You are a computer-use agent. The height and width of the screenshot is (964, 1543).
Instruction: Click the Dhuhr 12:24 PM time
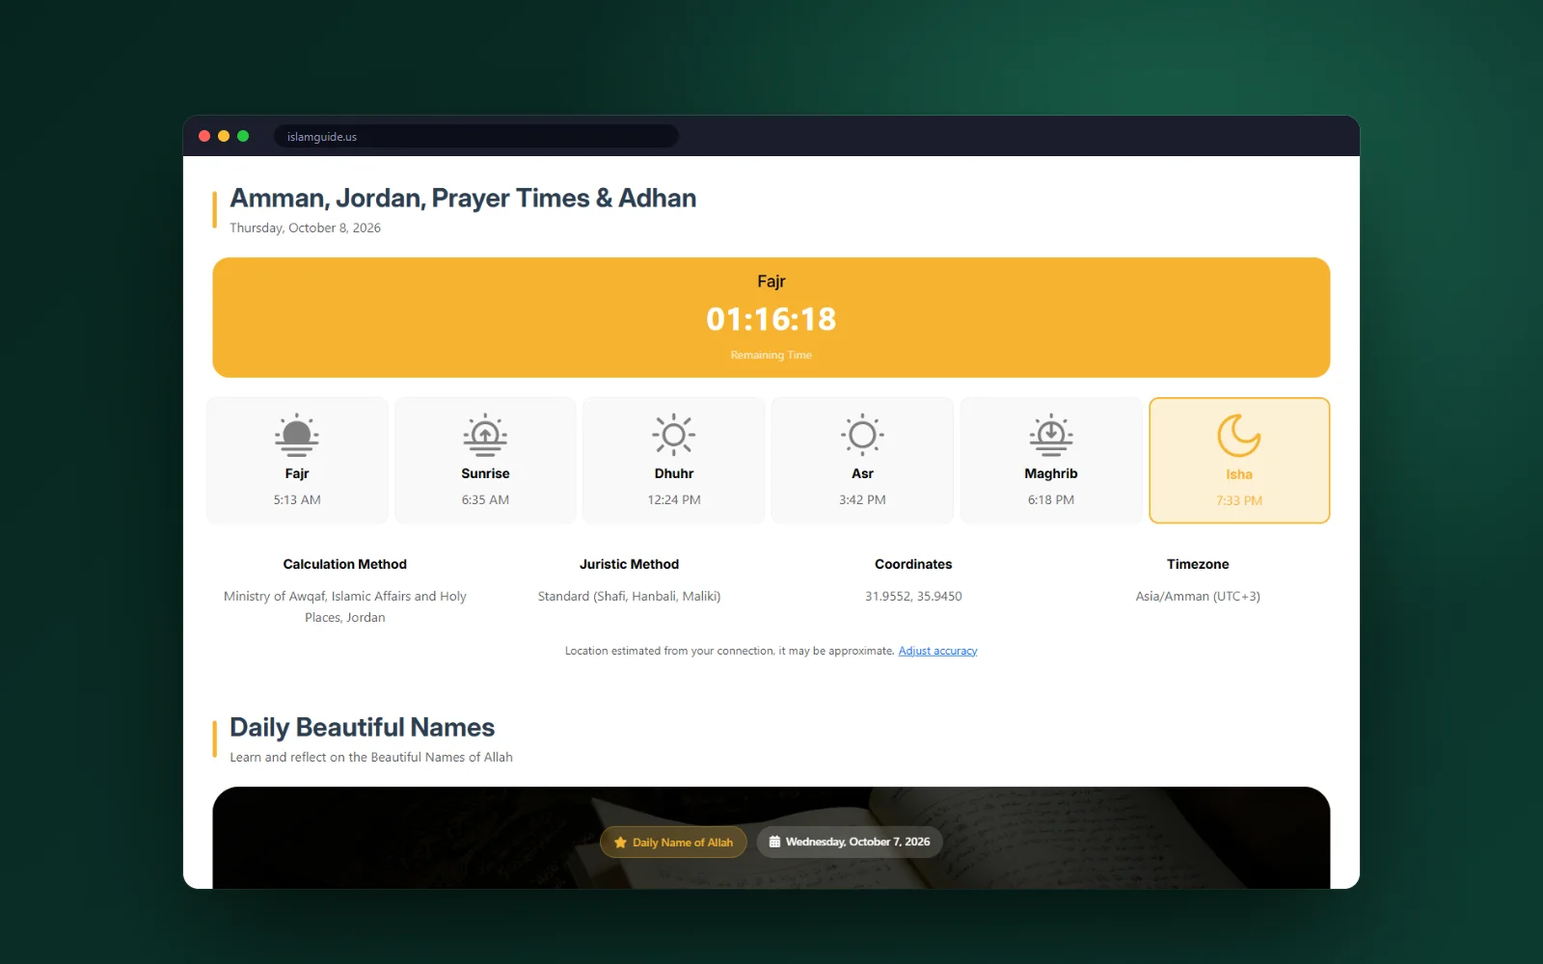[x=674, y=499]
